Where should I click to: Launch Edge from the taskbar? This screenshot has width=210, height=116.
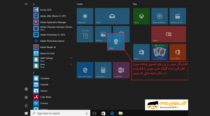[x=112, y=113]
